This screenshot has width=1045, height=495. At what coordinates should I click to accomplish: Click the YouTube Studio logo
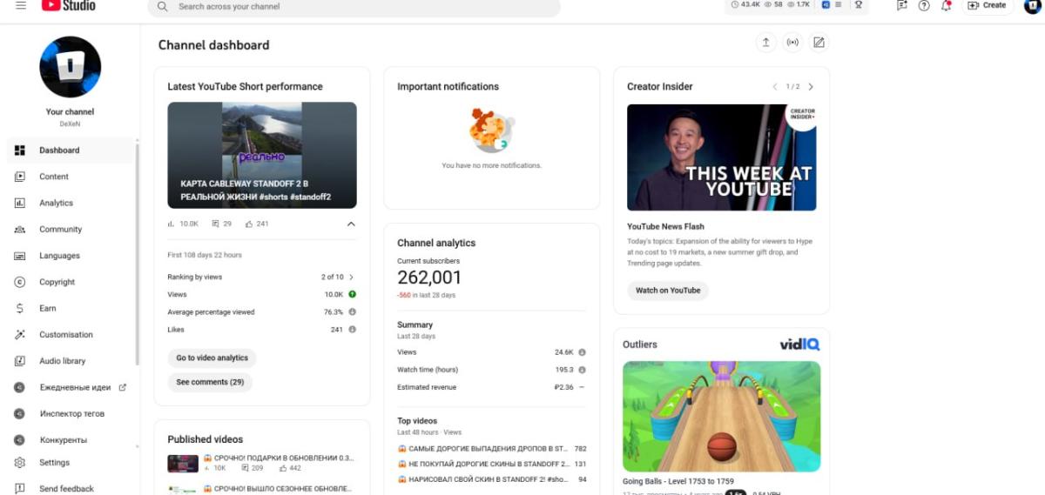click(x=67, y=5)
